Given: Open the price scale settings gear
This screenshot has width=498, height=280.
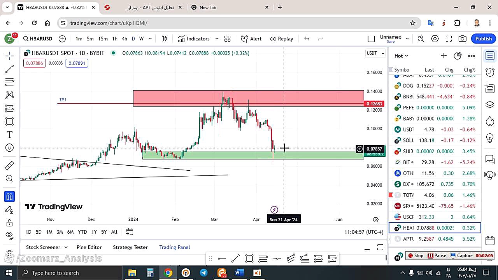Looking at the screenshot, I should coord(375,220).
